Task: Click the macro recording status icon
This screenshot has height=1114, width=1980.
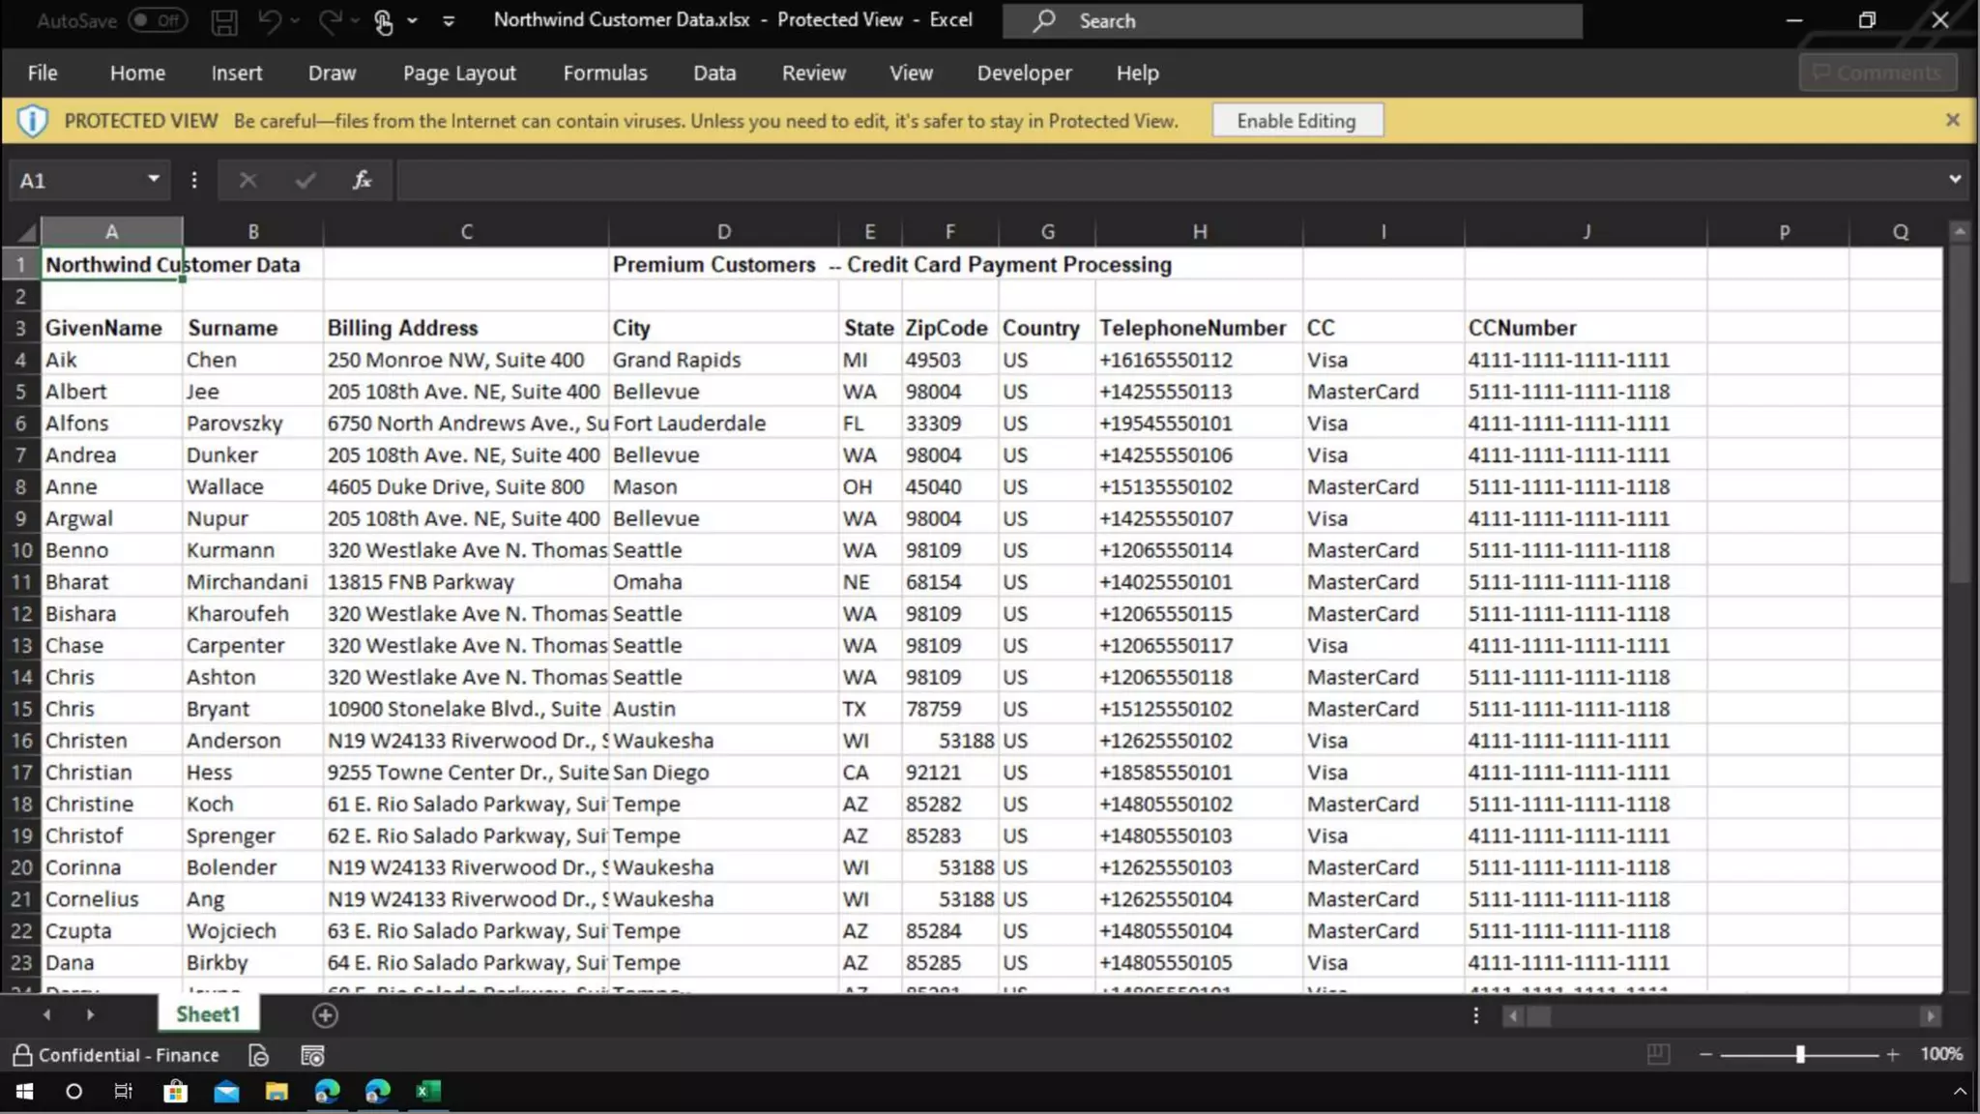Action: pyautogui.click(x=312, y=1055)
